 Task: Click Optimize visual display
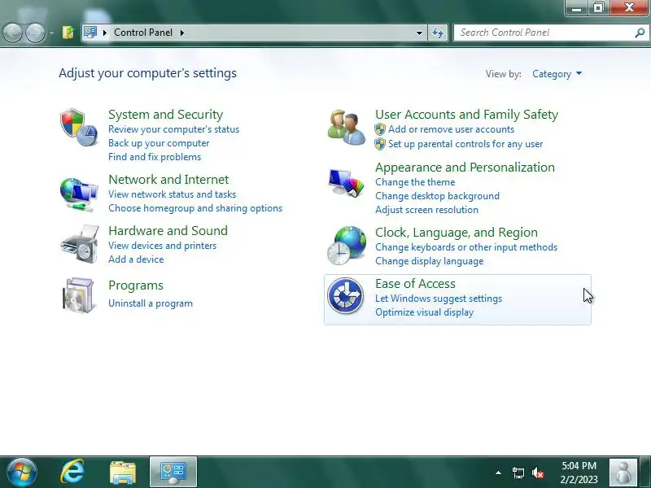(424, 312)
